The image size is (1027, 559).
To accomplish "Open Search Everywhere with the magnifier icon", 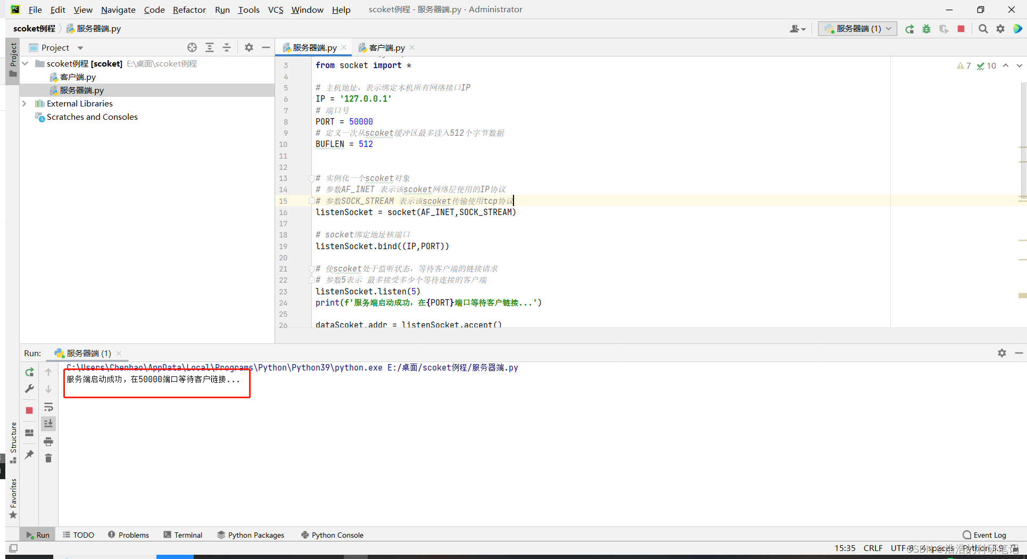I will click(x=983, y=29).
